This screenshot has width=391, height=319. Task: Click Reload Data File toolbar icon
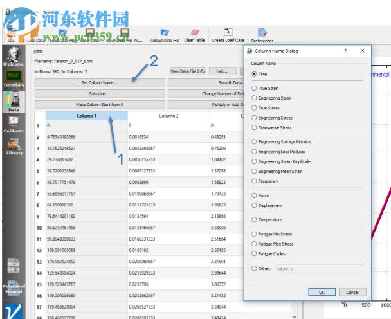165,35
